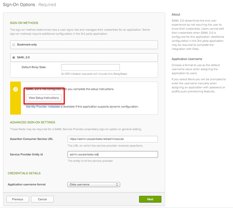Go back with the Previous button
The width and height of the screenshot is (233, 208).
[18, 199]
